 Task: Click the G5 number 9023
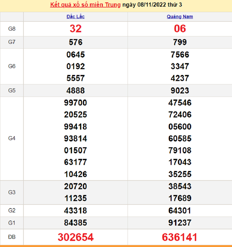[180, 91]
